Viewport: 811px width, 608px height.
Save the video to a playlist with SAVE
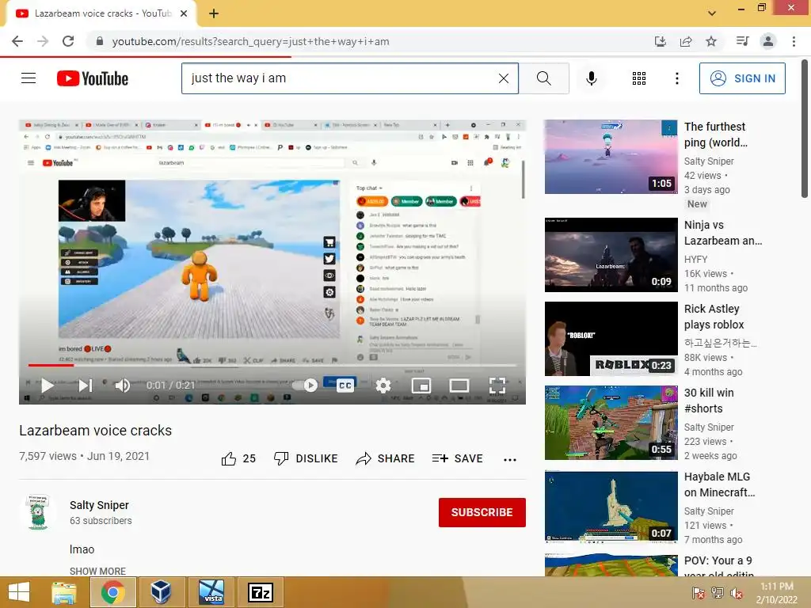click(x=458, y=458)
